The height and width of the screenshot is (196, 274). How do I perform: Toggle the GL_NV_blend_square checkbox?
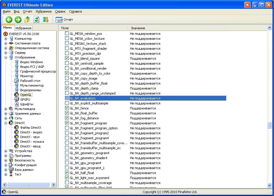point(66,59)
